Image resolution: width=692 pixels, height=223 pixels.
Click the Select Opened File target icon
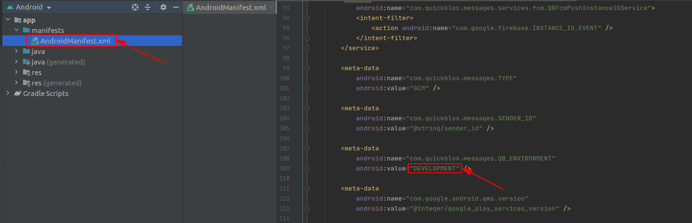coord(136,7)
